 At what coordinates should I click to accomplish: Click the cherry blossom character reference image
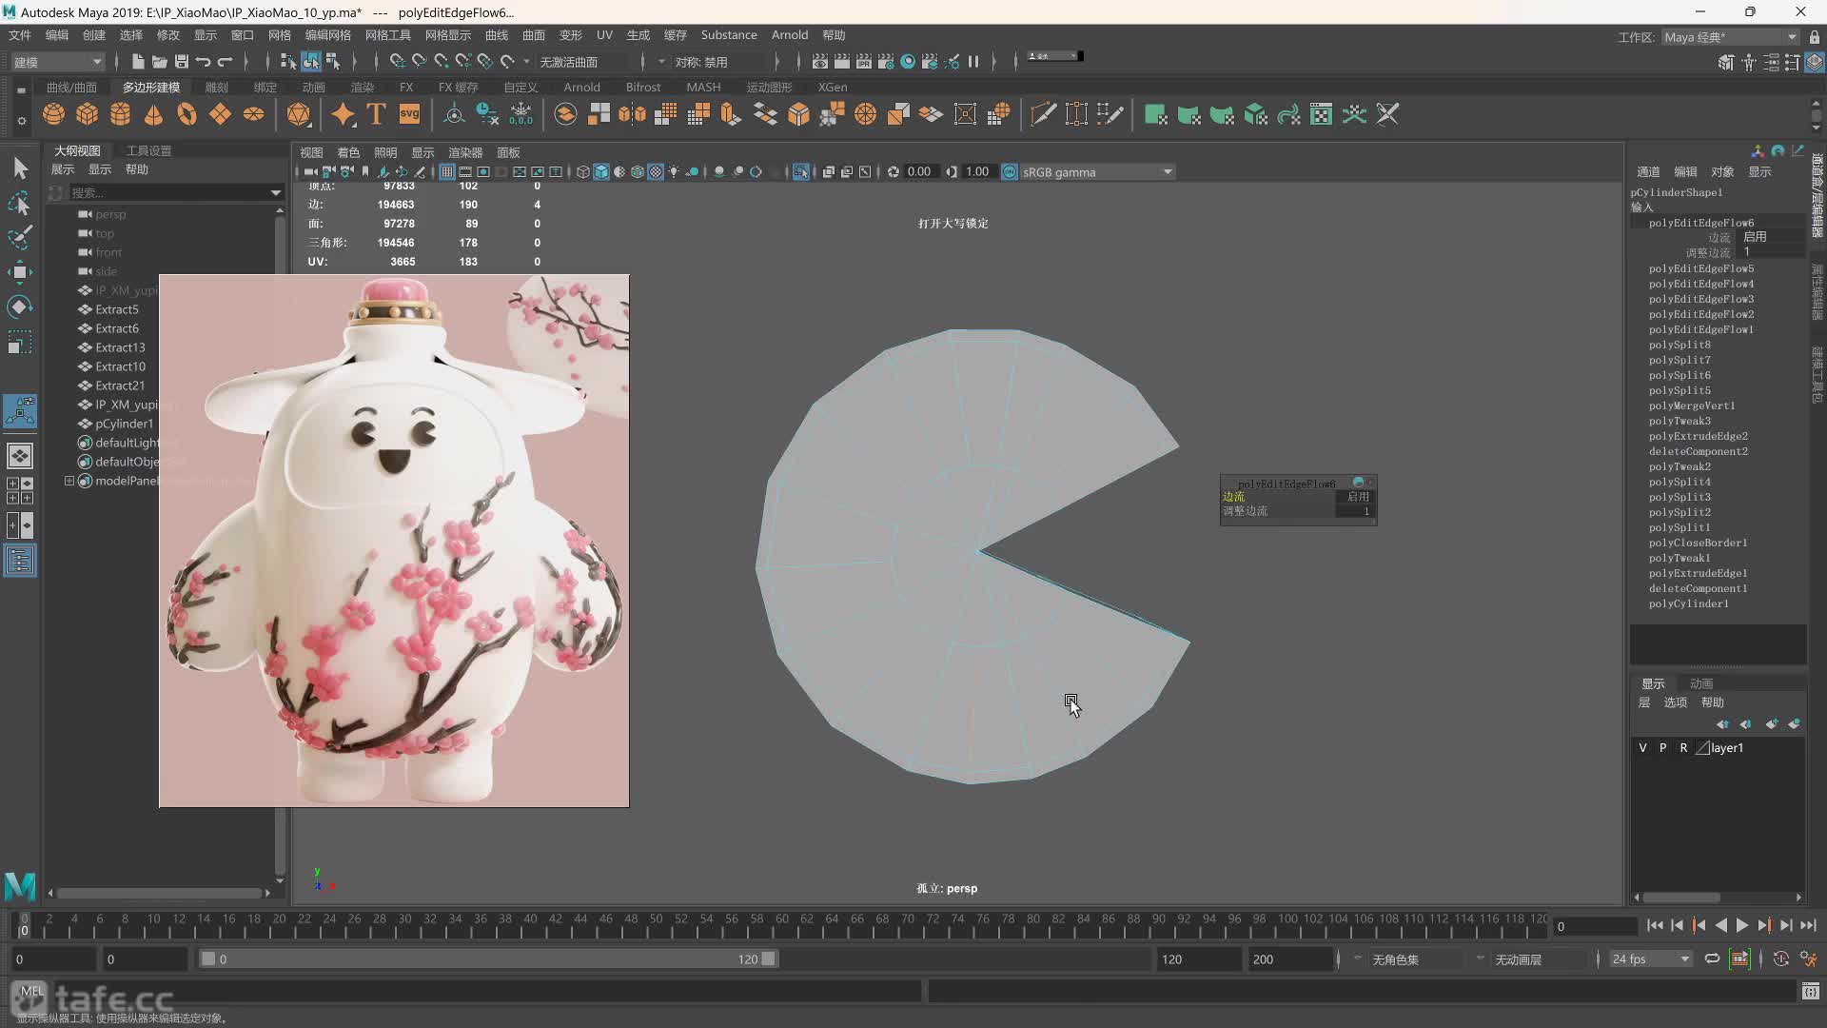[x=394, y=542]
